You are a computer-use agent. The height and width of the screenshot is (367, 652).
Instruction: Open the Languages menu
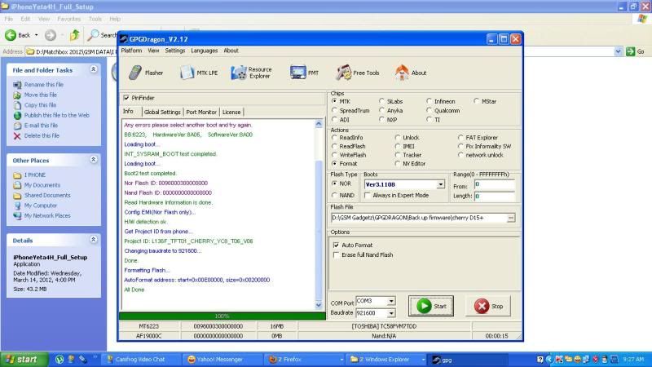pyautogui.click(x=205, y=51)
